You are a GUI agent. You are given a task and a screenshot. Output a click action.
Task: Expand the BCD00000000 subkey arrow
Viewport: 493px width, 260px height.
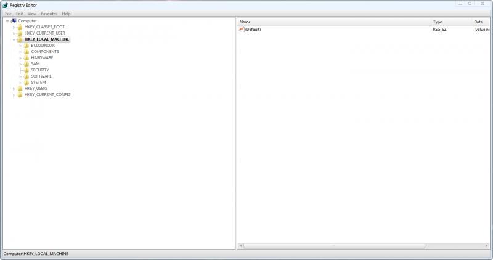[x=20, y=46]
